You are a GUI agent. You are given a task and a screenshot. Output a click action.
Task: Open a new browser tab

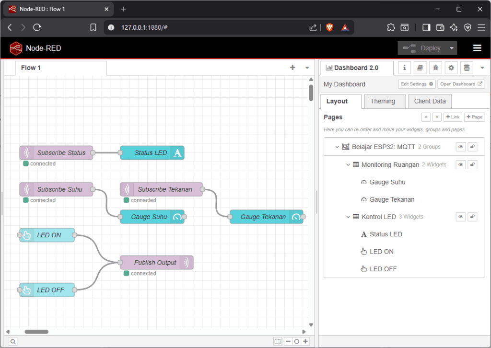pyautogui.click(x=123, y=9)
